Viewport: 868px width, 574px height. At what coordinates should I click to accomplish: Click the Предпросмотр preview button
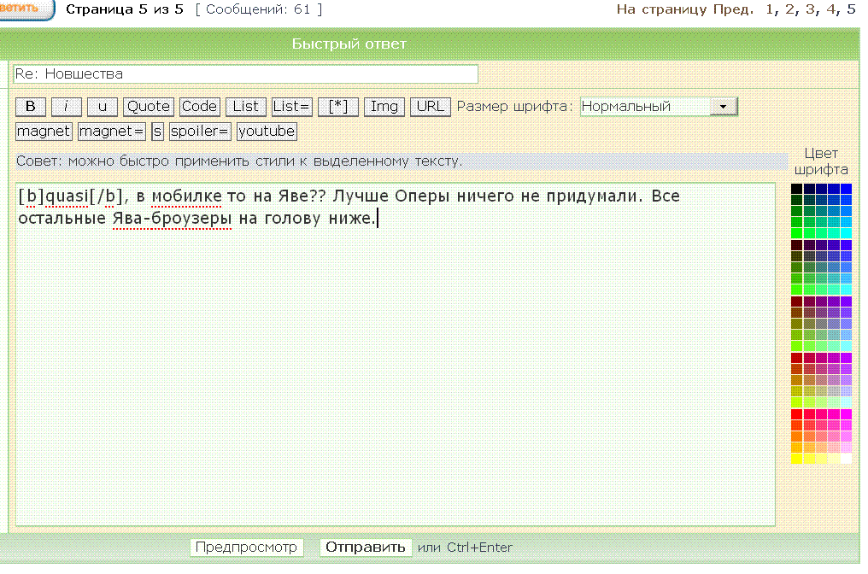pyautogui.click(x=246, y=548)
